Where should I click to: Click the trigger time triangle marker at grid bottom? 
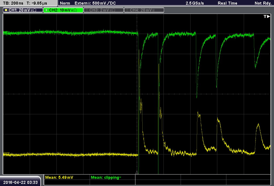(137, 173)
